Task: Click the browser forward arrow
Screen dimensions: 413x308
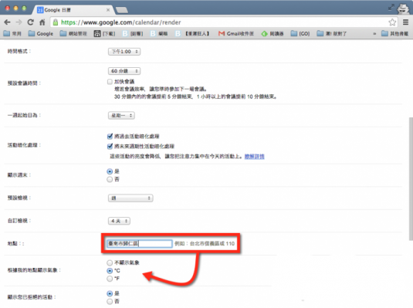Action: (x=19, y=22)
